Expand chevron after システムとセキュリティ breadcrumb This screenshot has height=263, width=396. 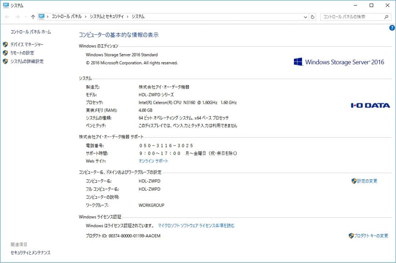point(128,17)
